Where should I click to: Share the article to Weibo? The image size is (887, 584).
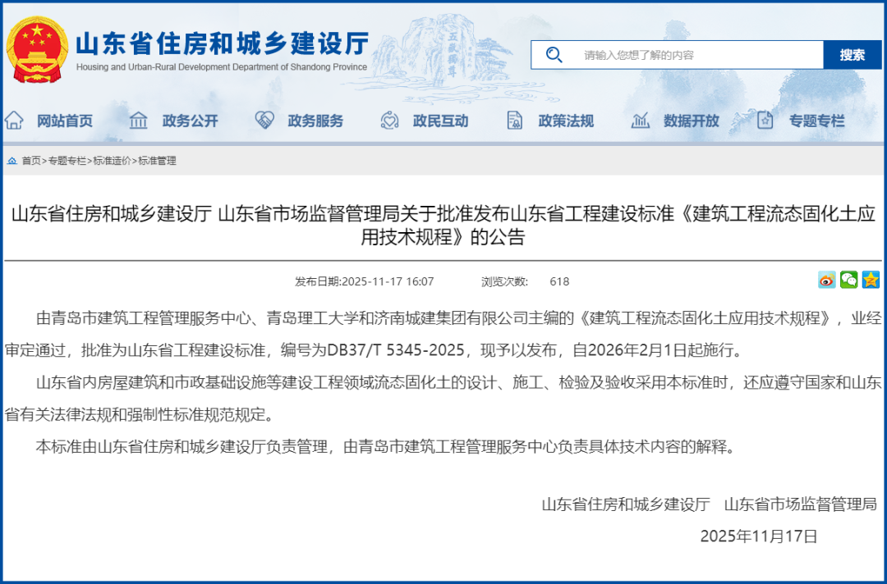click(827, 281)
